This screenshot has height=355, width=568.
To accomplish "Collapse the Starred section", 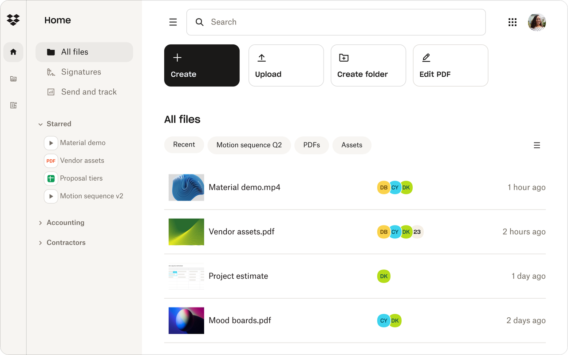I will pyautogui.click(x=40, y=124).
